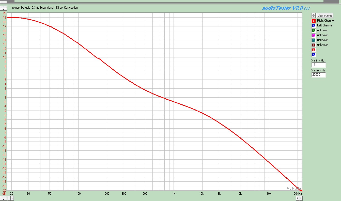Click the green A curve icon
Screen dimensions: 341x201
pyautogui.click(x=314, y=30)
